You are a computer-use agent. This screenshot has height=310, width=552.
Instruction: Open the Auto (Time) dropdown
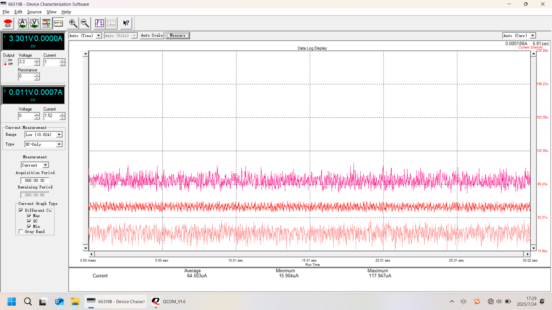point(99,35)
